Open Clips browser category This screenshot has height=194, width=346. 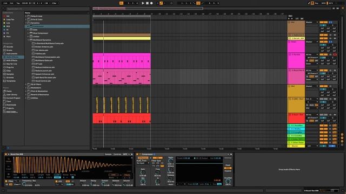click(9, 71)
